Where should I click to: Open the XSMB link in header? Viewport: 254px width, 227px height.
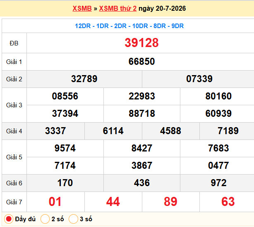click(82, 8)
